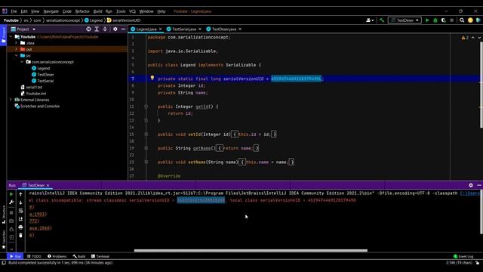Open the TestDeser run configuration dropdown

(405, 20)
